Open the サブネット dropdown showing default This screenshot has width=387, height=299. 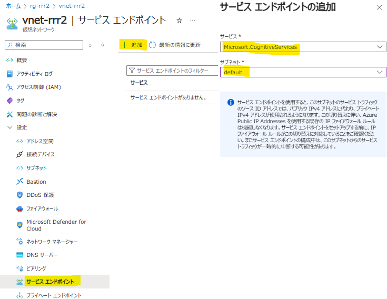click(x=303, y=72)
